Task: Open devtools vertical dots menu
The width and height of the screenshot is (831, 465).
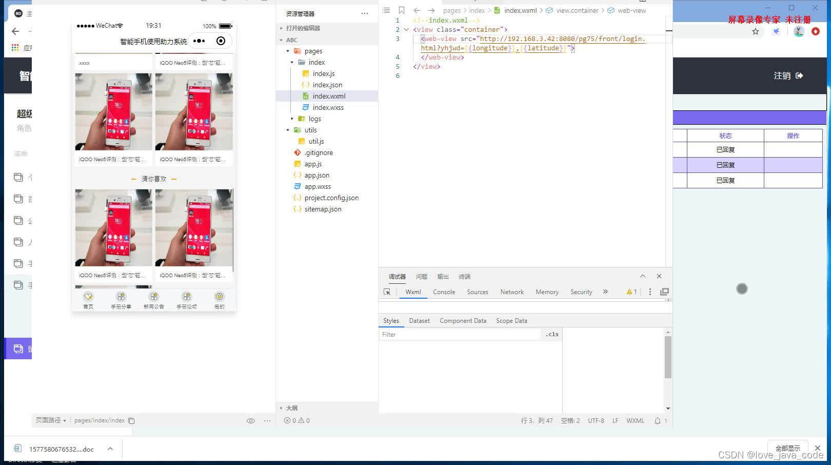Action: (650, 292)
